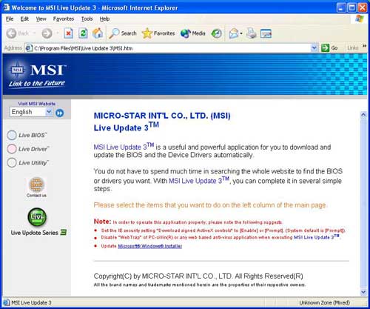
Task: Minimize the Internet Explorer window
Action: (x=341, y=7)
